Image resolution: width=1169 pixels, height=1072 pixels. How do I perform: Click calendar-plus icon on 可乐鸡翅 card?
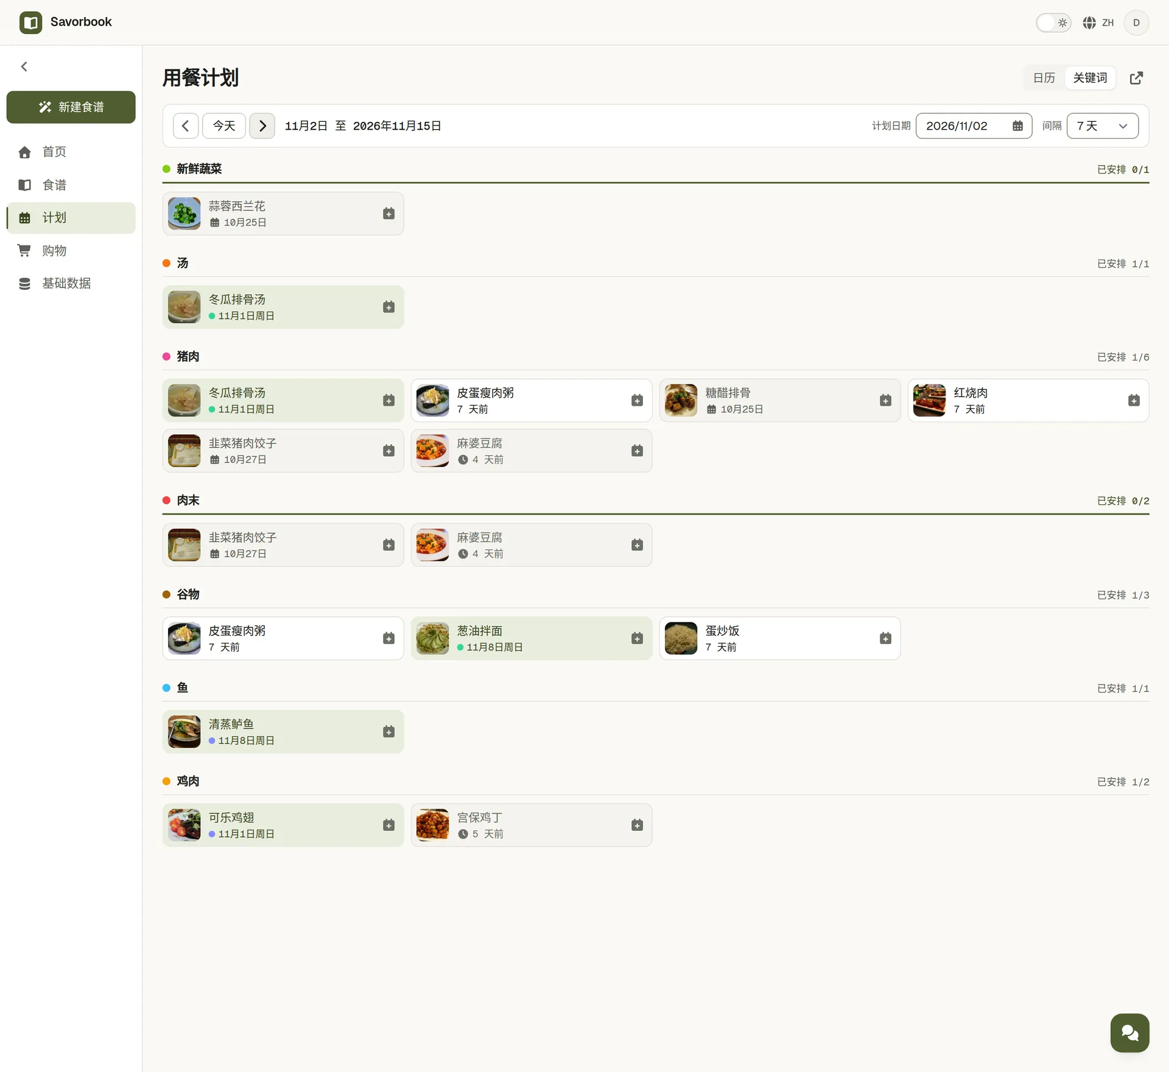(388, 825)
